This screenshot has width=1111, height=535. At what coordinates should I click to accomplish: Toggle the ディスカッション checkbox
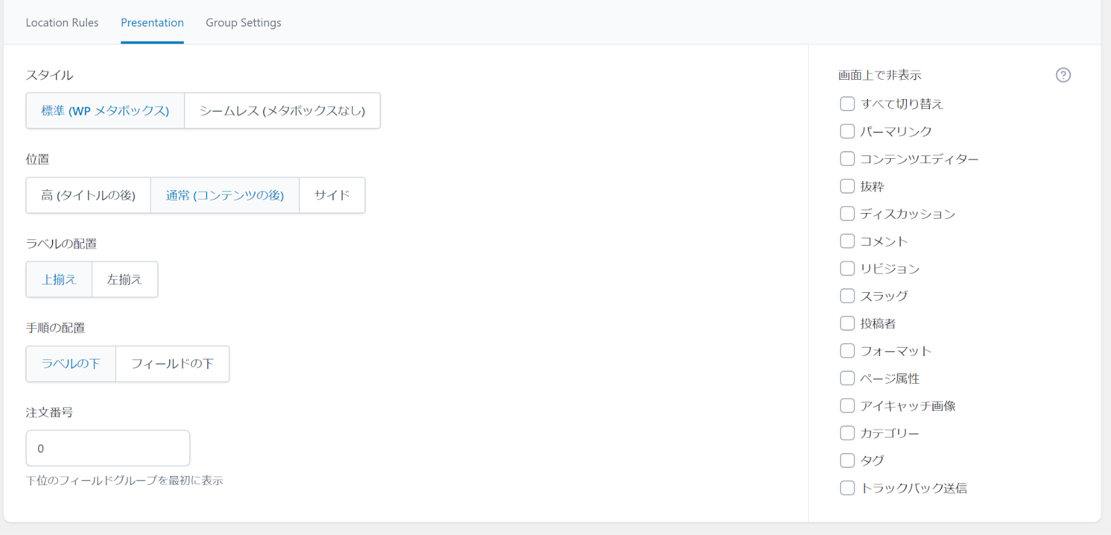point(847,214)
